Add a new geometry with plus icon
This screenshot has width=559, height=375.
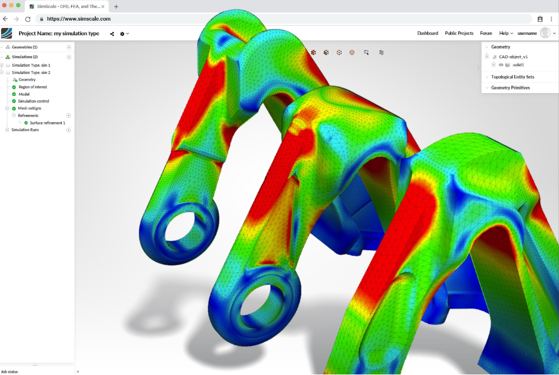point(69,48)
